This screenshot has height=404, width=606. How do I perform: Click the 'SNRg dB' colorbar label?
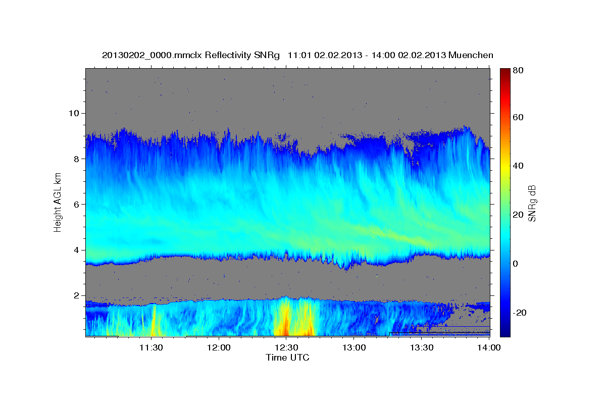[x=532, y=203]
